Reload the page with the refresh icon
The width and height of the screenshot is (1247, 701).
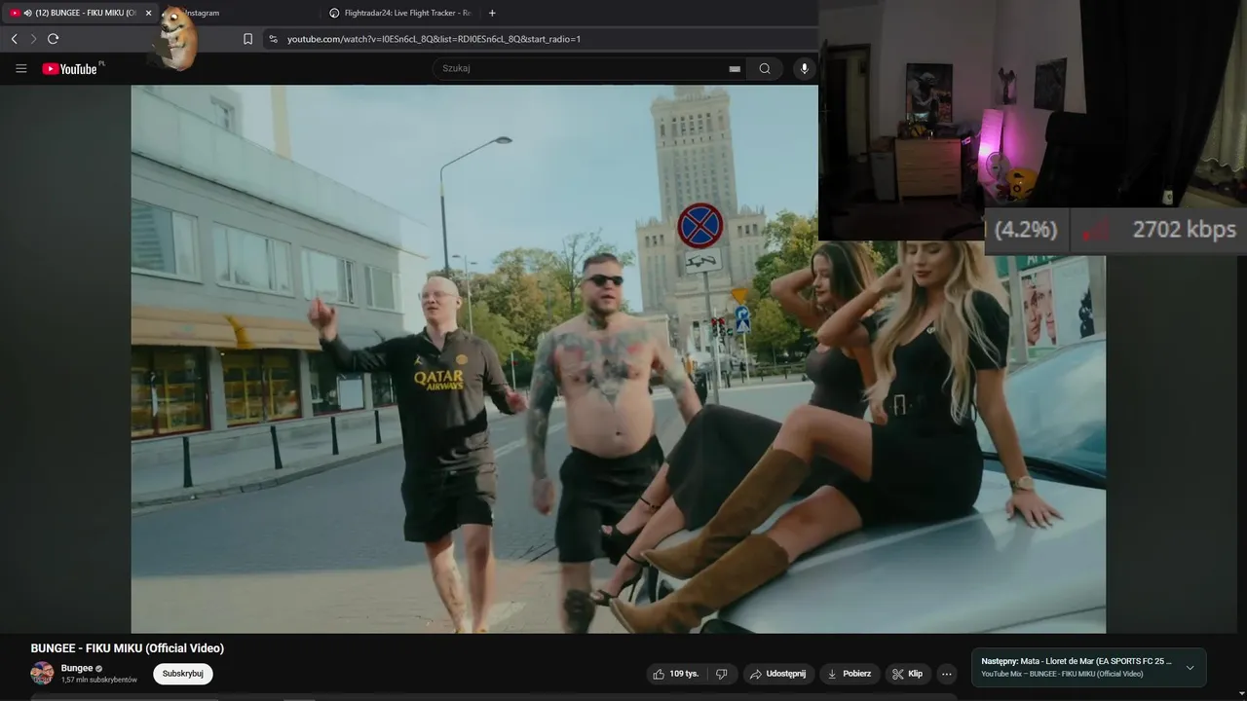click(53, 39)
